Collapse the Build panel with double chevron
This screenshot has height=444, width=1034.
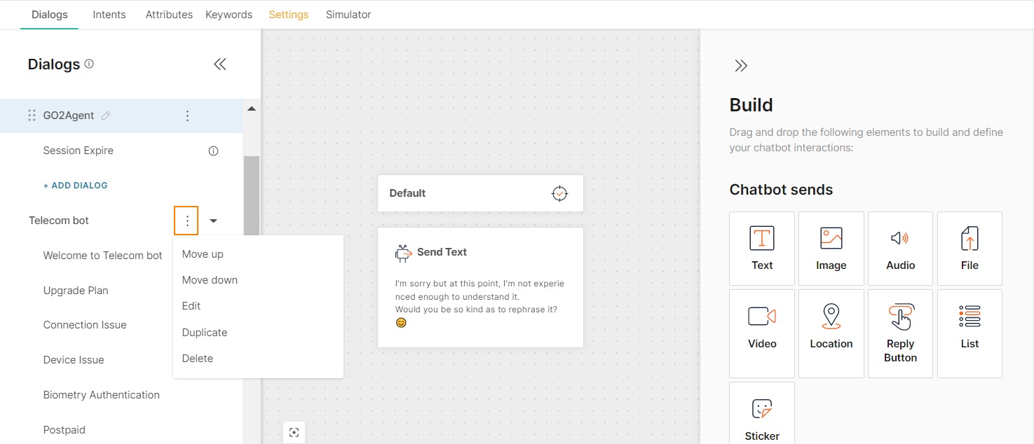point(741,66)
